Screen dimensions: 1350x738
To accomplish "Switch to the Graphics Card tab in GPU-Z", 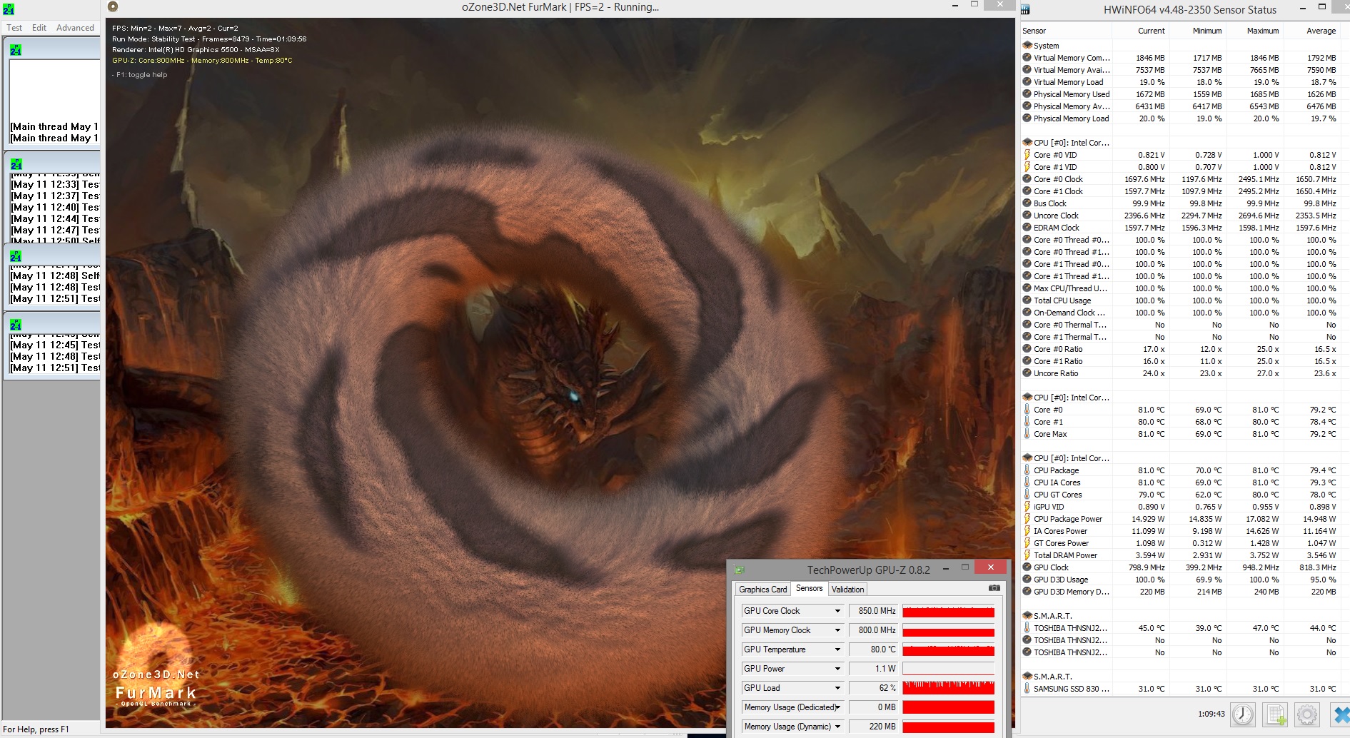I will tap(763, 590).
